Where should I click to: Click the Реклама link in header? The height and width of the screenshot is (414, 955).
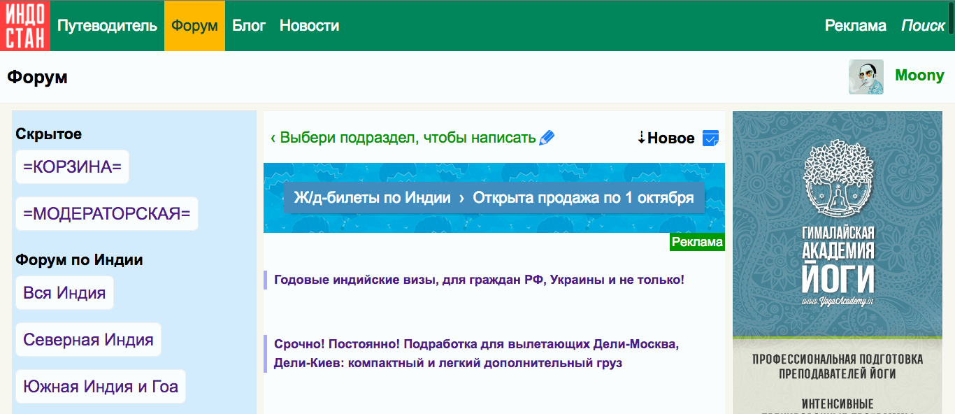[855, 26]
